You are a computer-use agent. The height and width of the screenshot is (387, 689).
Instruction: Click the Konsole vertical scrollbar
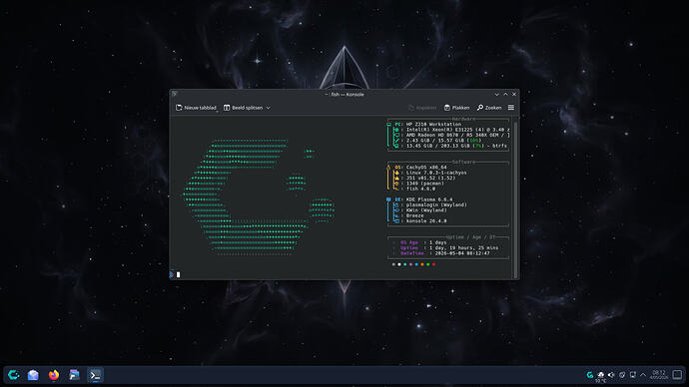coord(515,197)
